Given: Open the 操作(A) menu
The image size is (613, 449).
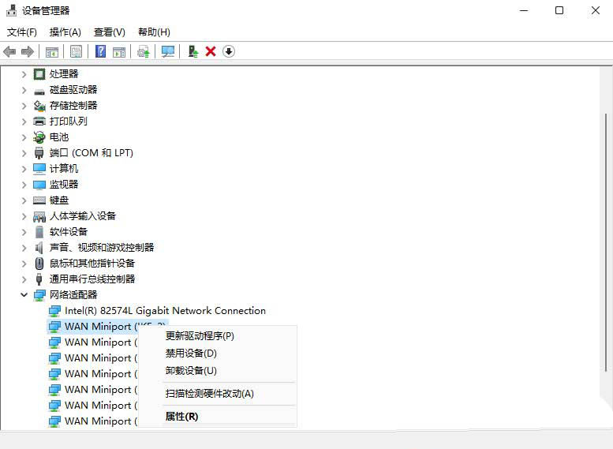Looking at the screenshot, I should 65,32.
